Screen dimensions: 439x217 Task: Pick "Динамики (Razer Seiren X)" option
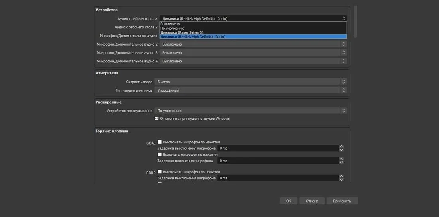(x=253, y=32)
